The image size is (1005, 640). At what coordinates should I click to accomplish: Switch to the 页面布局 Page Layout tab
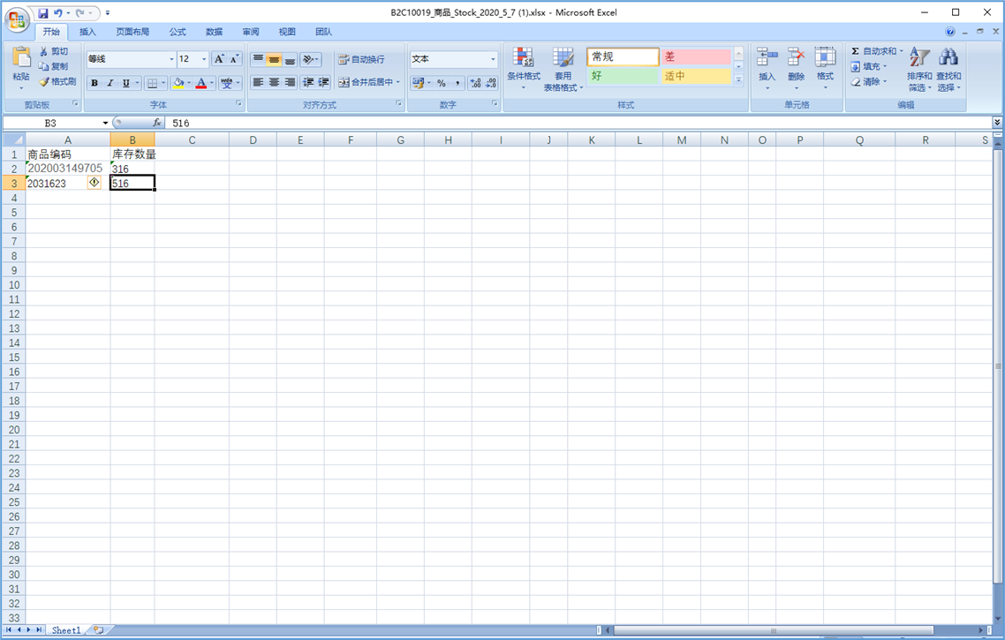[x=132, y=32]
